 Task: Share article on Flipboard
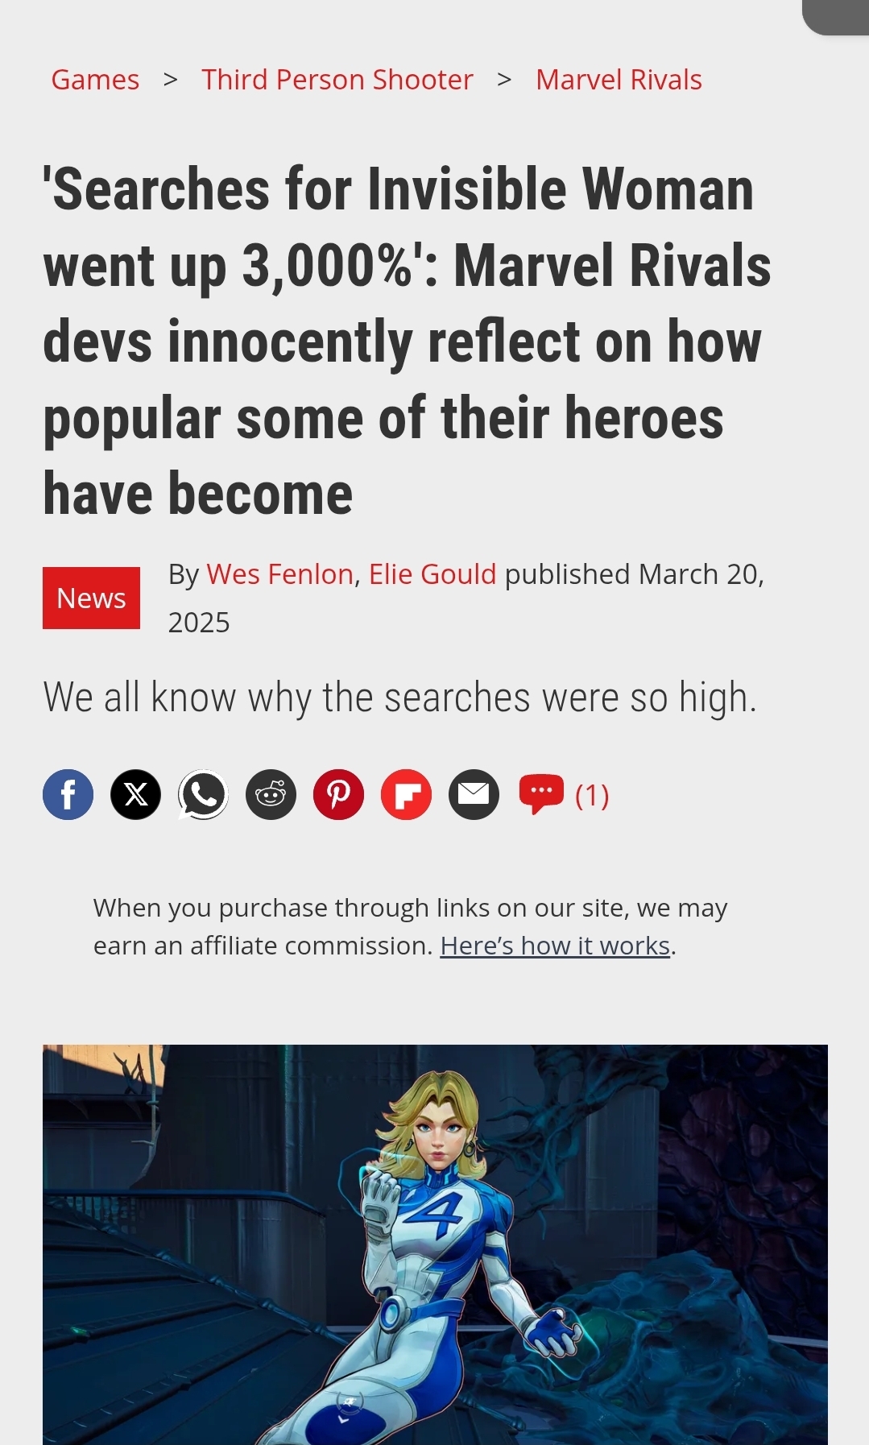click(406, 794)
